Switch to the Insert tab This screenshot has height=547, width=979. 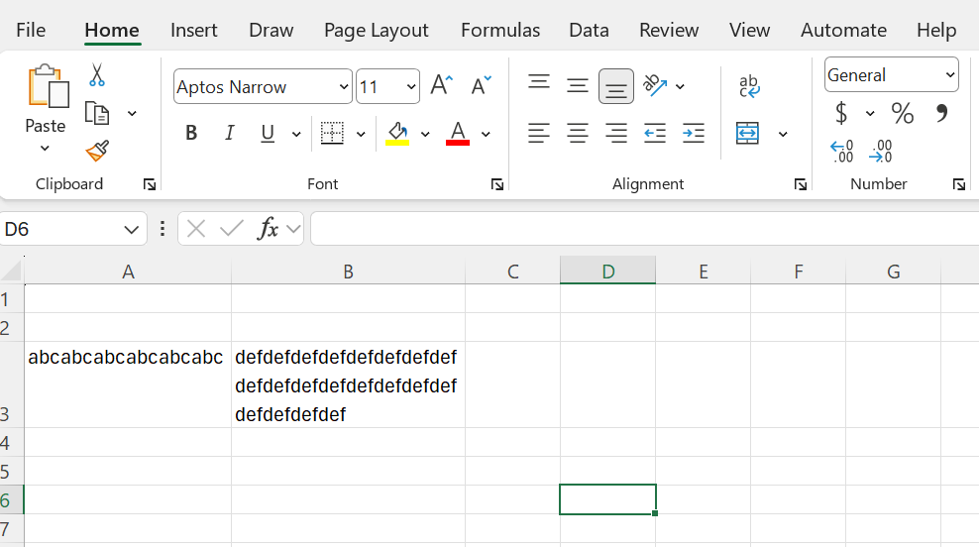[193, 30]
